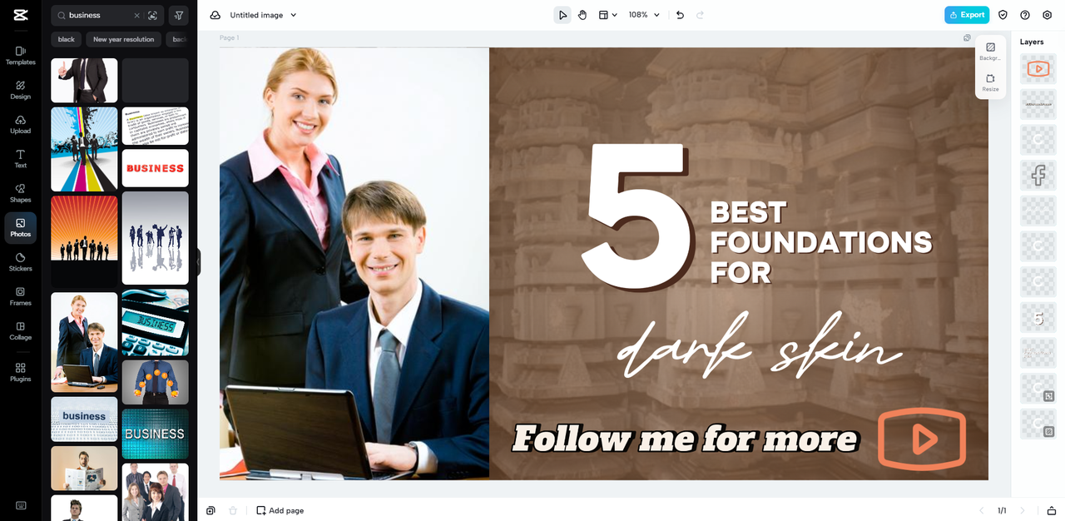Toggle the layers panel button at the bottom right
The width and height of the screenshot is (1065, 521).
coord(1052,510)
